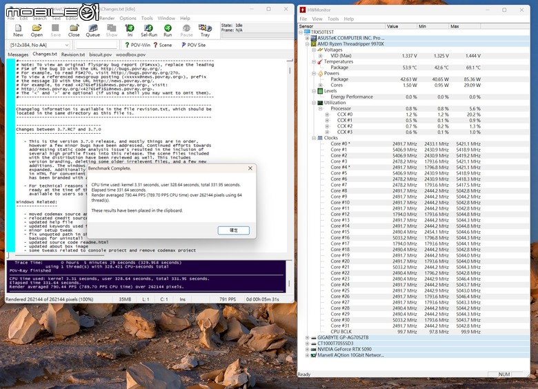
Task: Open the resolution dropdown 512x384, No AA
Action: coord(39,45)
